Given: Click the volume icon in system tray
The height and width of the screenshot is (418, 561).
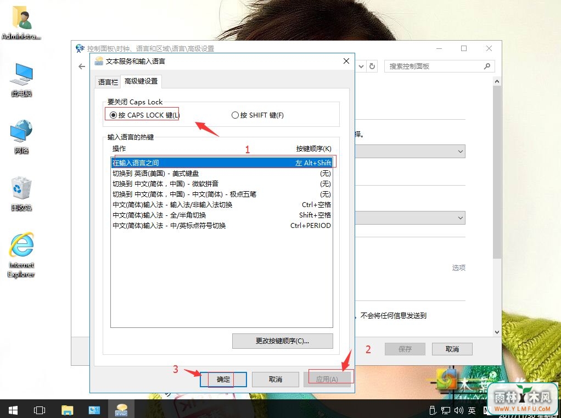Looking at the screenshot, I should coord(458,410).
